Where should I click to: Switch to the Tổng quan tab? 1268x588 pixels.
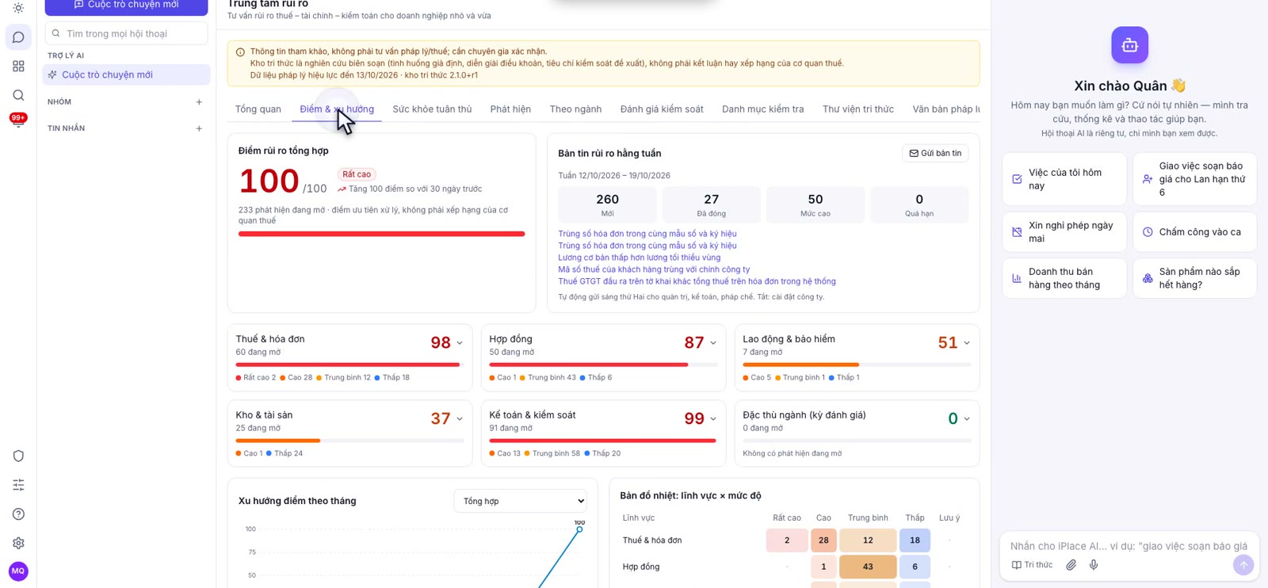258,109
